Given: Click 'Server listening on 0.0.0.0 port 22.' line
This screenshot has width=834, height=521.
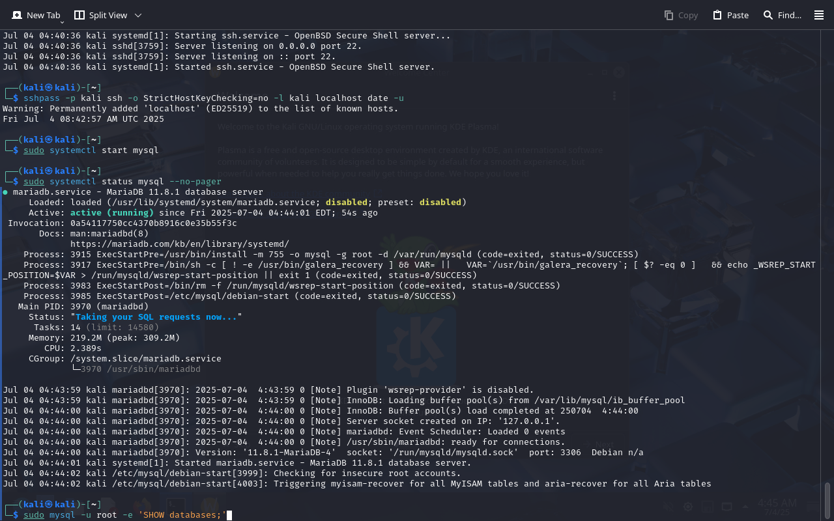Looking at the screenshot, I should pos(182,46).
